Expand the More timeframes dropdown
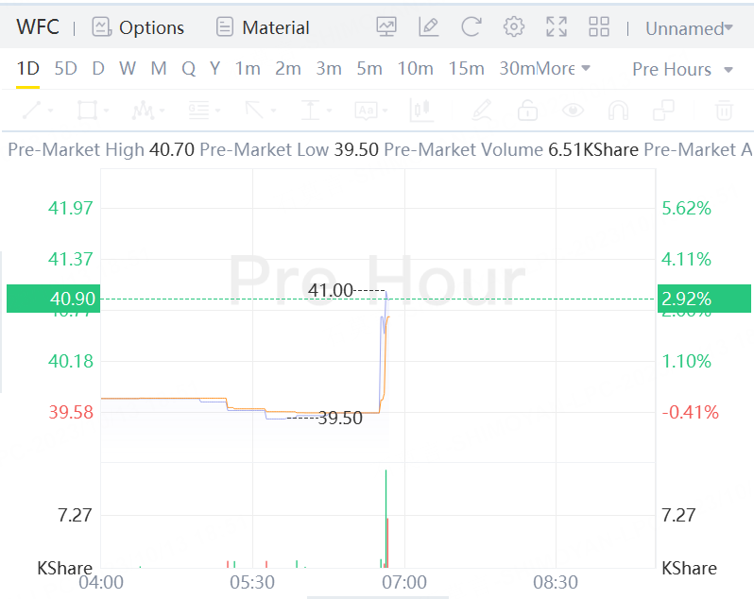Image resolution: width=754 pixels, height=599 pixels. point(564,69)
